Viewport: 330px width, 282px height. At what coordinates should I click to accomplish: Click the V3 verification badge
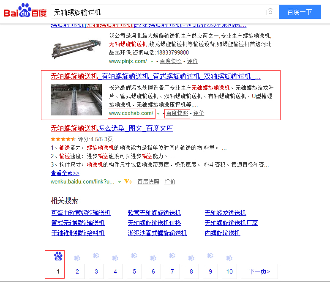pyautogui.click(x=128, y=181)
